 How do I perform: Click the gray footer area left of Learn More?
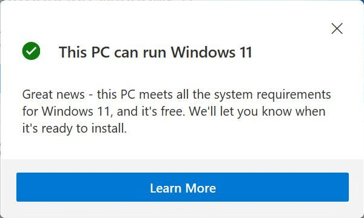tap(8, 187)
